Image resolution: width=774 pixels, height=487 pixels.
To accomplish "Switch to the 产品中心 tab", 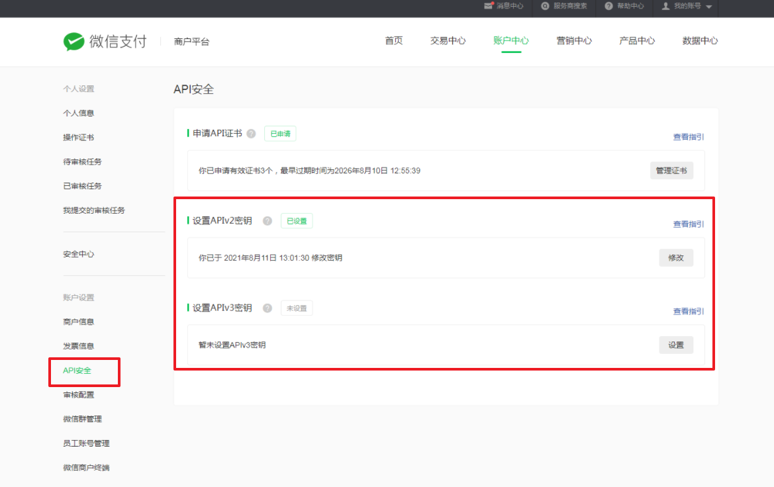I will pos(637,41).
